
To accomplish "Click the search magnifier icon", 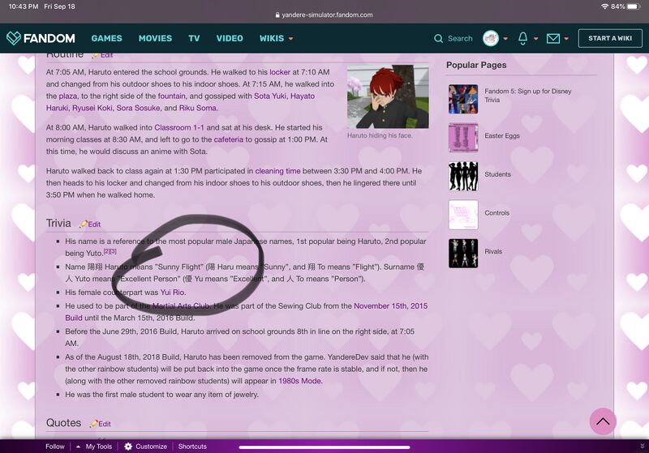I will pos(439,38).
